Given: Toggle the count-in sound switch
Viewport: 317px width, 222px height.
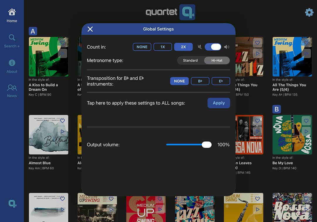Looking at the screenshot, I should 213,47.
